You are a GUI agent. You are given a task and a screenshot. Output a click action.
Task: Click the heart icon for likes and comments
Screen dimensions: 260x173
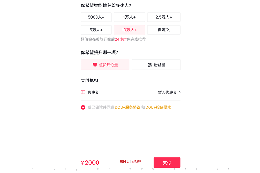tap(95, 65)
